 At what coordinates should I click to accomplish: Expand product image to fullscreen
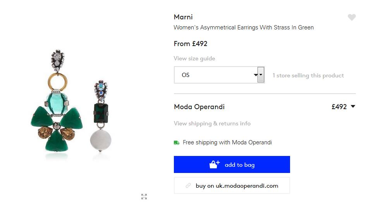(x=144, y=196)
